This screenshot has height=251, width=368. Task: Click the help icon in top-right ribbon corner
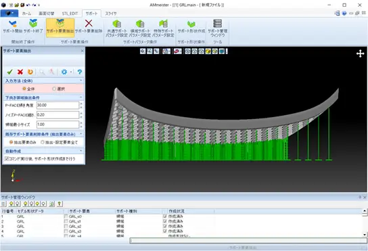pyautogui.click(x=344, y=14)
